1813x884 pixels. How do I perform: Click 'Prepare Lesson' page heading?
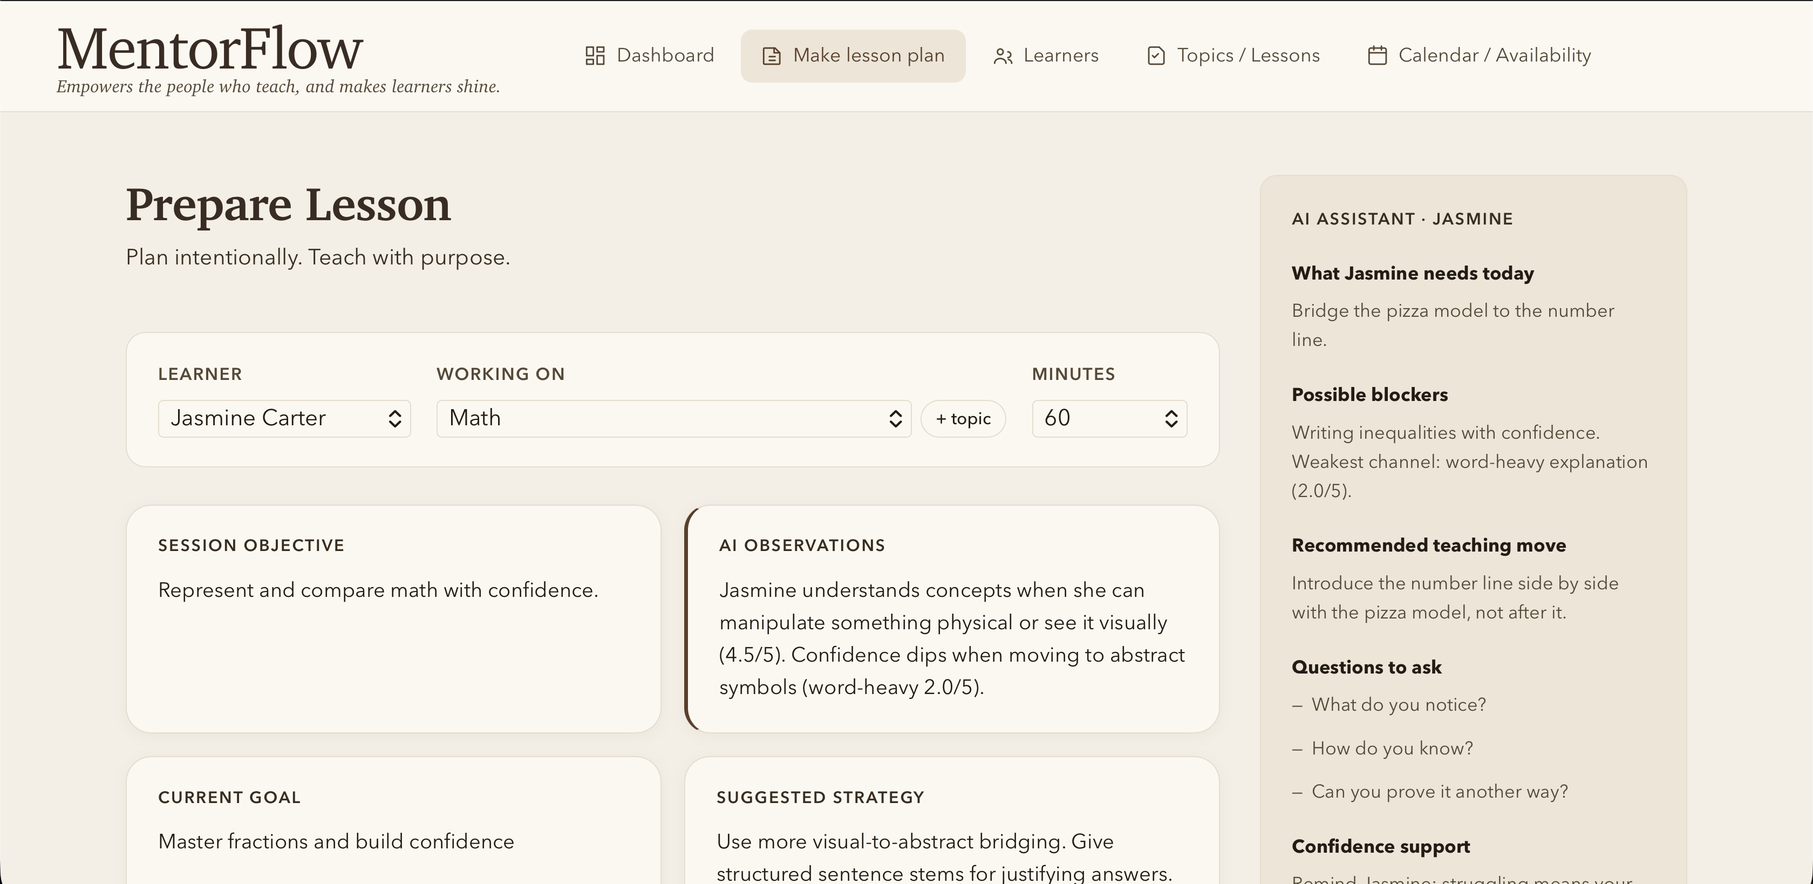pyautogui.click(x=288, y=205)
